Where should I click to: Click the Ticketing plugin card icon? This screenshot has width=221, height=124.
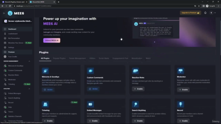coord(45,104)
